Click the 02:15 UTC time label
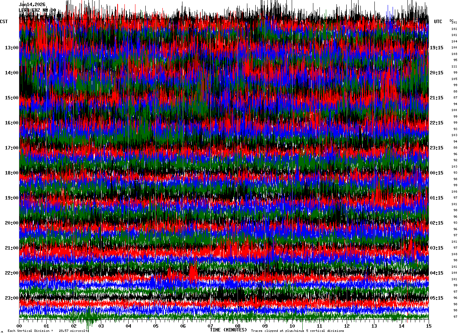Image resolution: width=459 pixels, height=336 pixels. click(437, 223)
